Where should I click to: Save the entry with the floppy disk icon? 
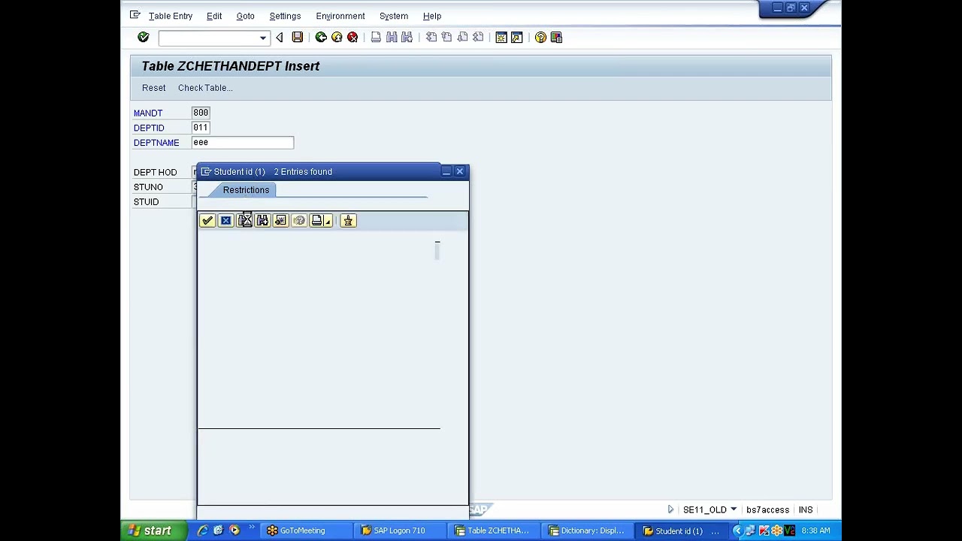[x=298, y=38]
